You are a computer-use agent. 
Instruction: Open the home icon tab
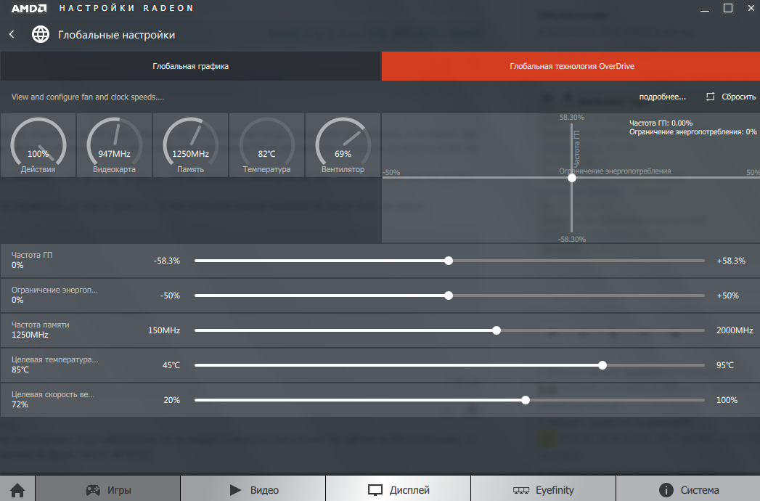(17, 489)
